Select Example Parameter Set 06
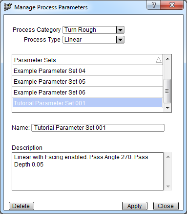The image size is (187, 214). [x=87, y=92]
